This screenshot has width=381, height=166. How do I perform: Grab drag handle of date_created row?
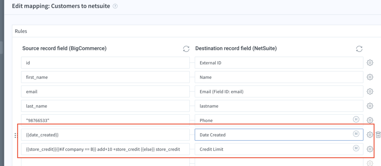click(16, 136)
